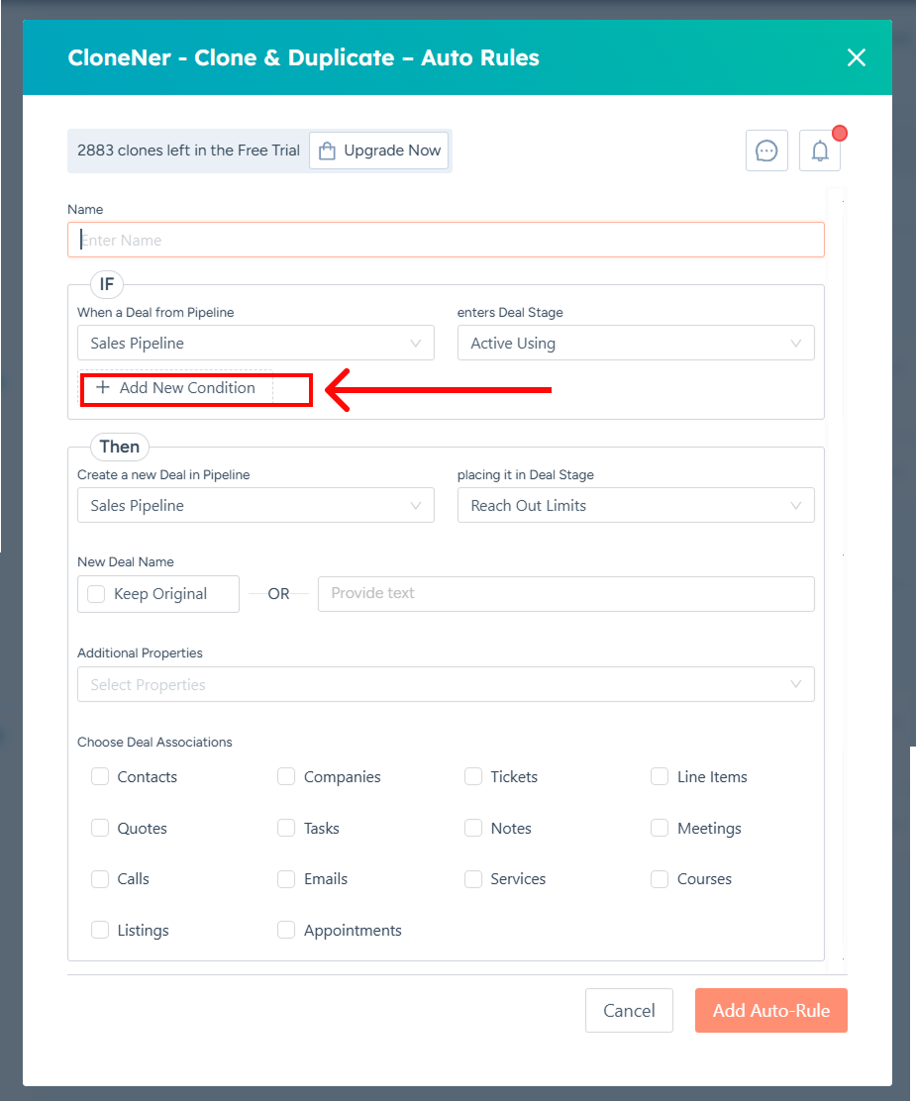Check the Tickets association

tap(473, 776)
